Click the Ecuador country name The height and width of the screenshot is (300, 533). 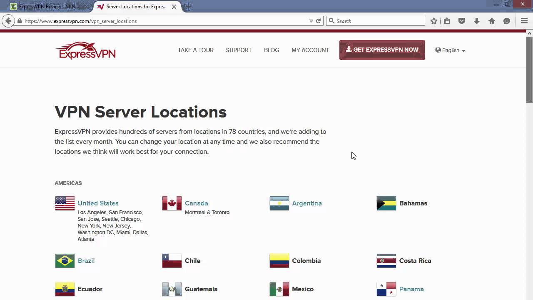click(90, 289)
